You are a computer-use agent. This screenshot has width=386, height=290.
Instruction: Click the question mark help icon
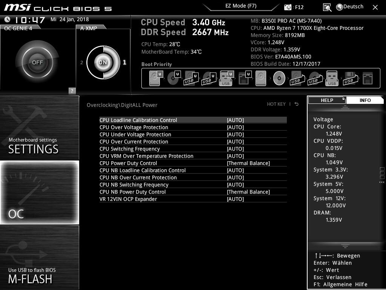point(72,91)
